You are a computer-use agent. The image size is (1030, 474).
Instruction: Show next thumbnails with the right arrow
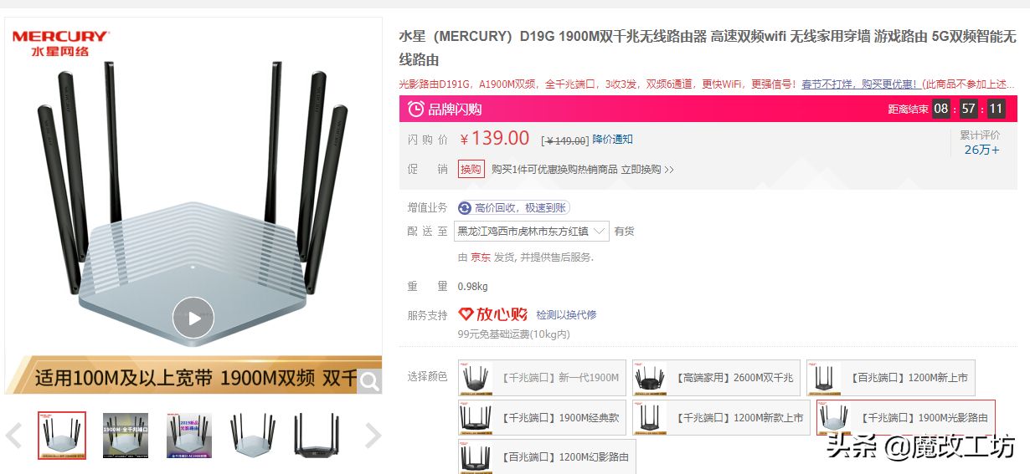(x=373, y=436)
